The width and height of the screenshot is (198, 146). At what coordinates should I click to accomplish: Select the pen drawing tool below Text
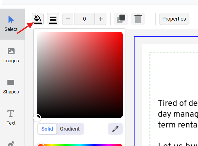click(11, 143)
